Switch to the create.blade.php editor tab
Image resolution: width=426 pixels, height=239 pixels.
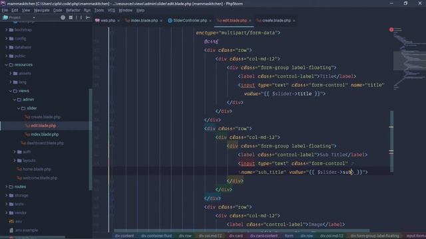coord(276,21)
